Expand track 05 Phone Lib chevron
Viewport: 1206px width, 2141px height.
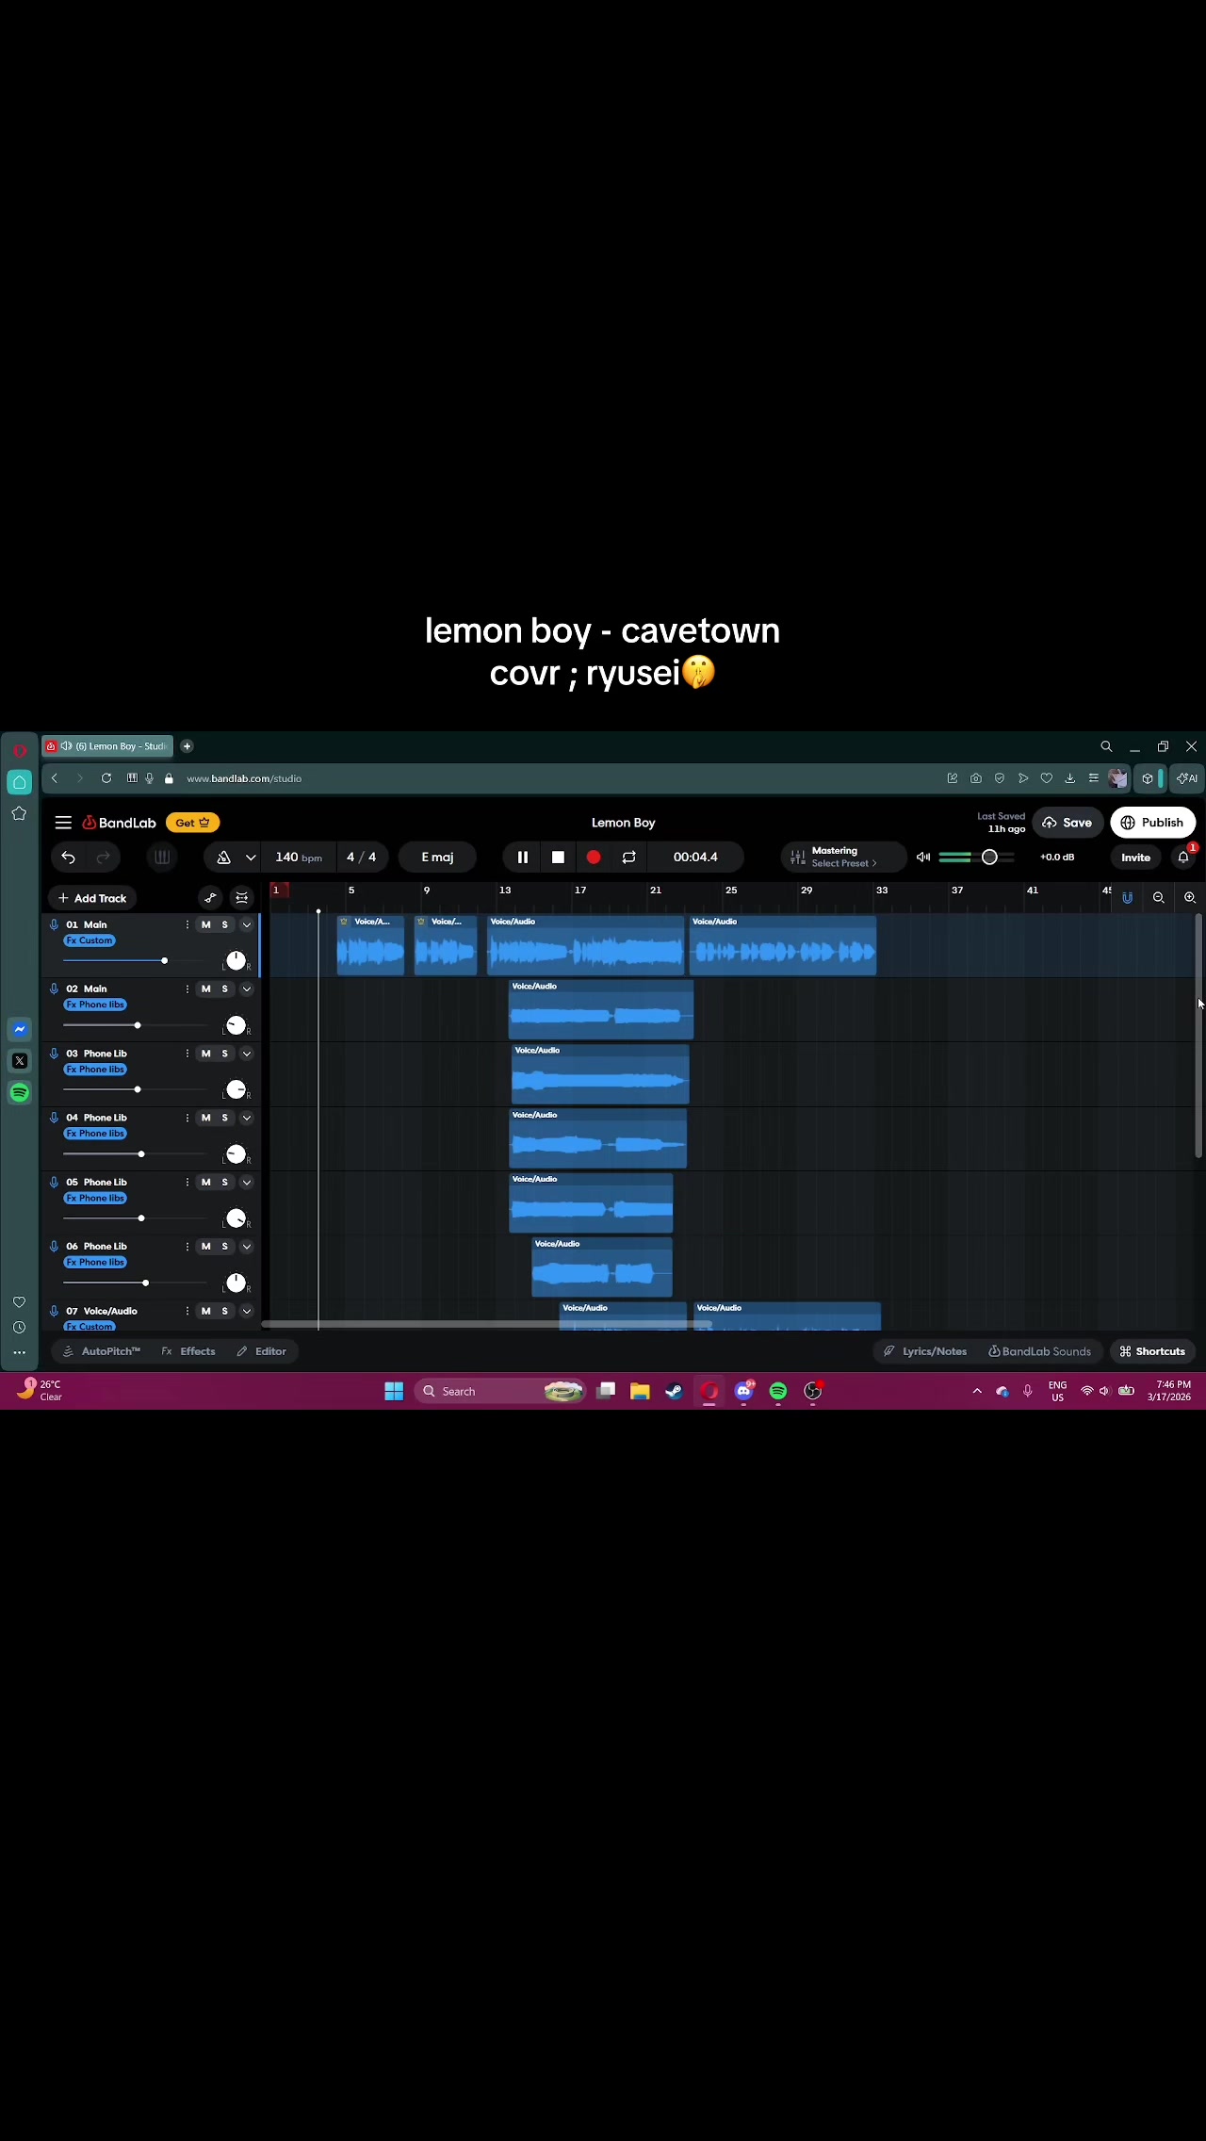[x=247, y=1182]
